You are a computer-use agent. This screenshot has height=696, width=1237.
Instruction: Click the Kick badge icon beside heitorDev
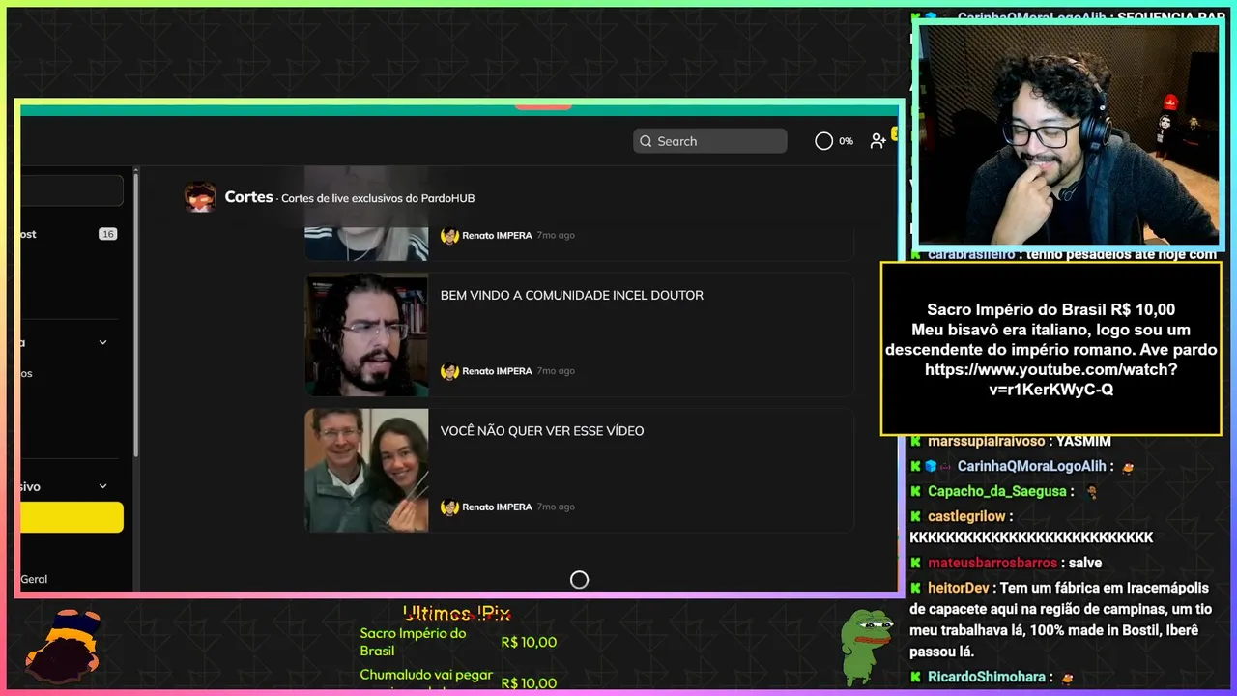pos(915,588)
